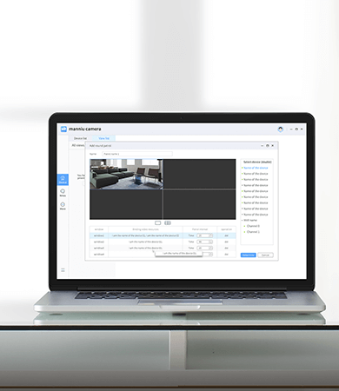The height and width of the screenshot is (391, 339).
Task: Click the hamburger menu icon at sidebar bottom
Action: tap(63, 270)
